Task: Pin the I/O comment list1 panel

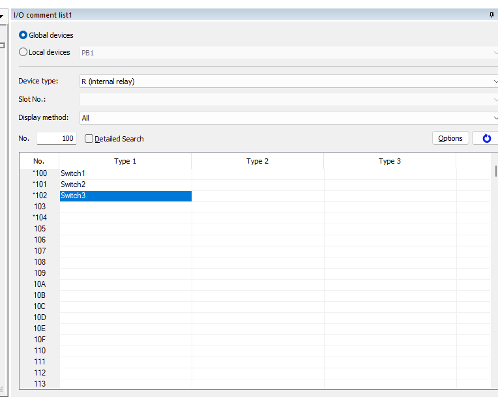Action: (x=491, y=15)
